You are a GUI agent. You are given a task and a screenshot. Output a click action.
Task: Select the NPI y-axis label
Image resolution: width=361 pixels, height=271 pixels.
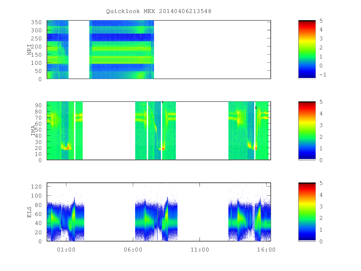29,50
